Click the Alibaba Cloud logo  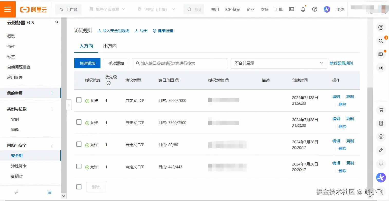tap(33, 10)
